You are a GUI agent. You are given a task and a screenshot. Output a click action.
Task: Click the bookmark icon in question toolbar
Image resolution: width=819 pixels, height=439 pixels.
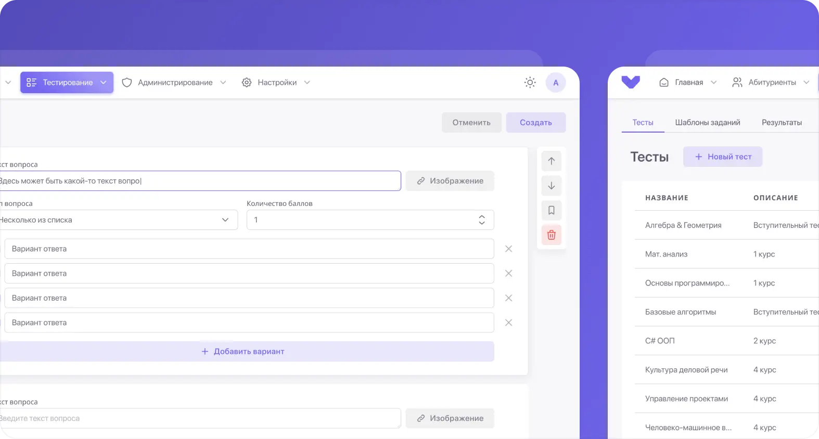(552, 210)
